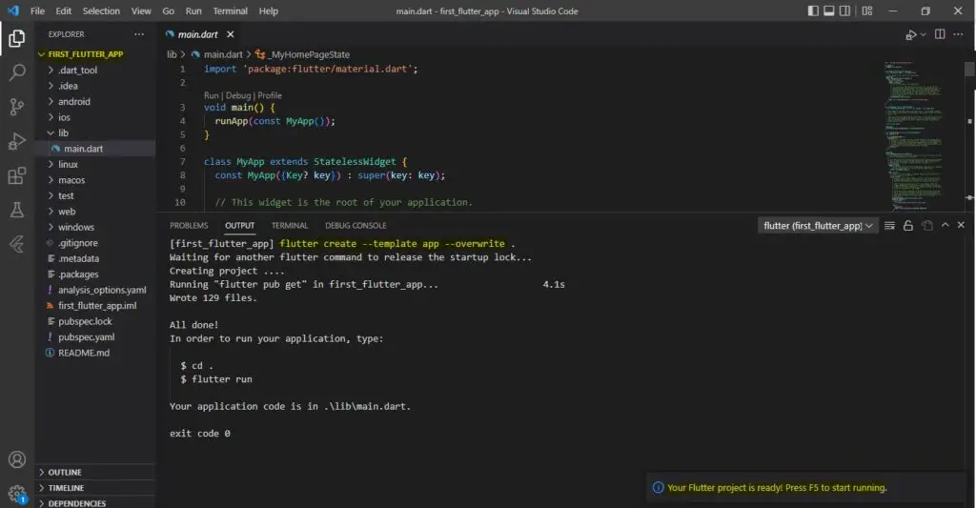The height and width of the screenshot is (508, 976).
Task: Select the OUTPUT panel tab
Action: (x=239, y=225)
